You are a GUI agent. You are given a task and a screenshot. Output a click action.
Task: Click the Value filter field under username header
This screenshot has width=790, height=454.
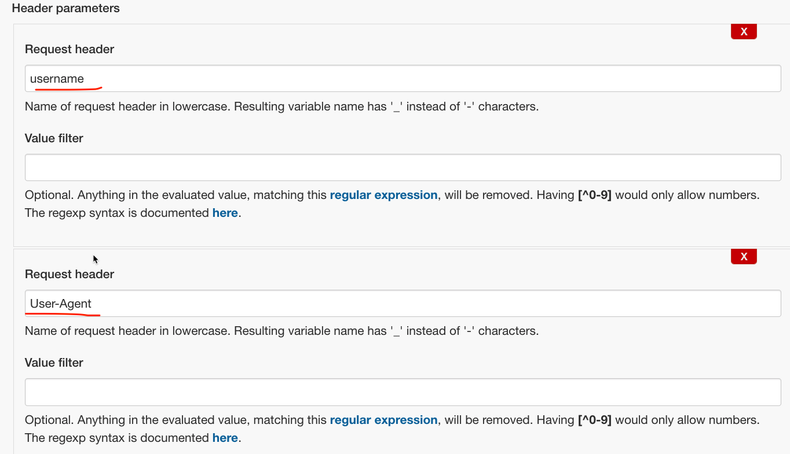coord(403,168)
